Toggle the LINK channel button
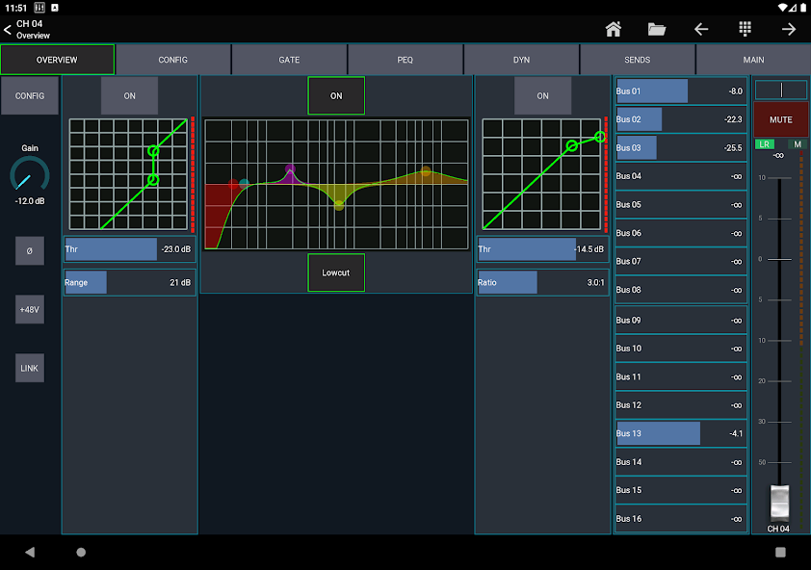Viewport: 811px width, 570px height. click(30, 368)
